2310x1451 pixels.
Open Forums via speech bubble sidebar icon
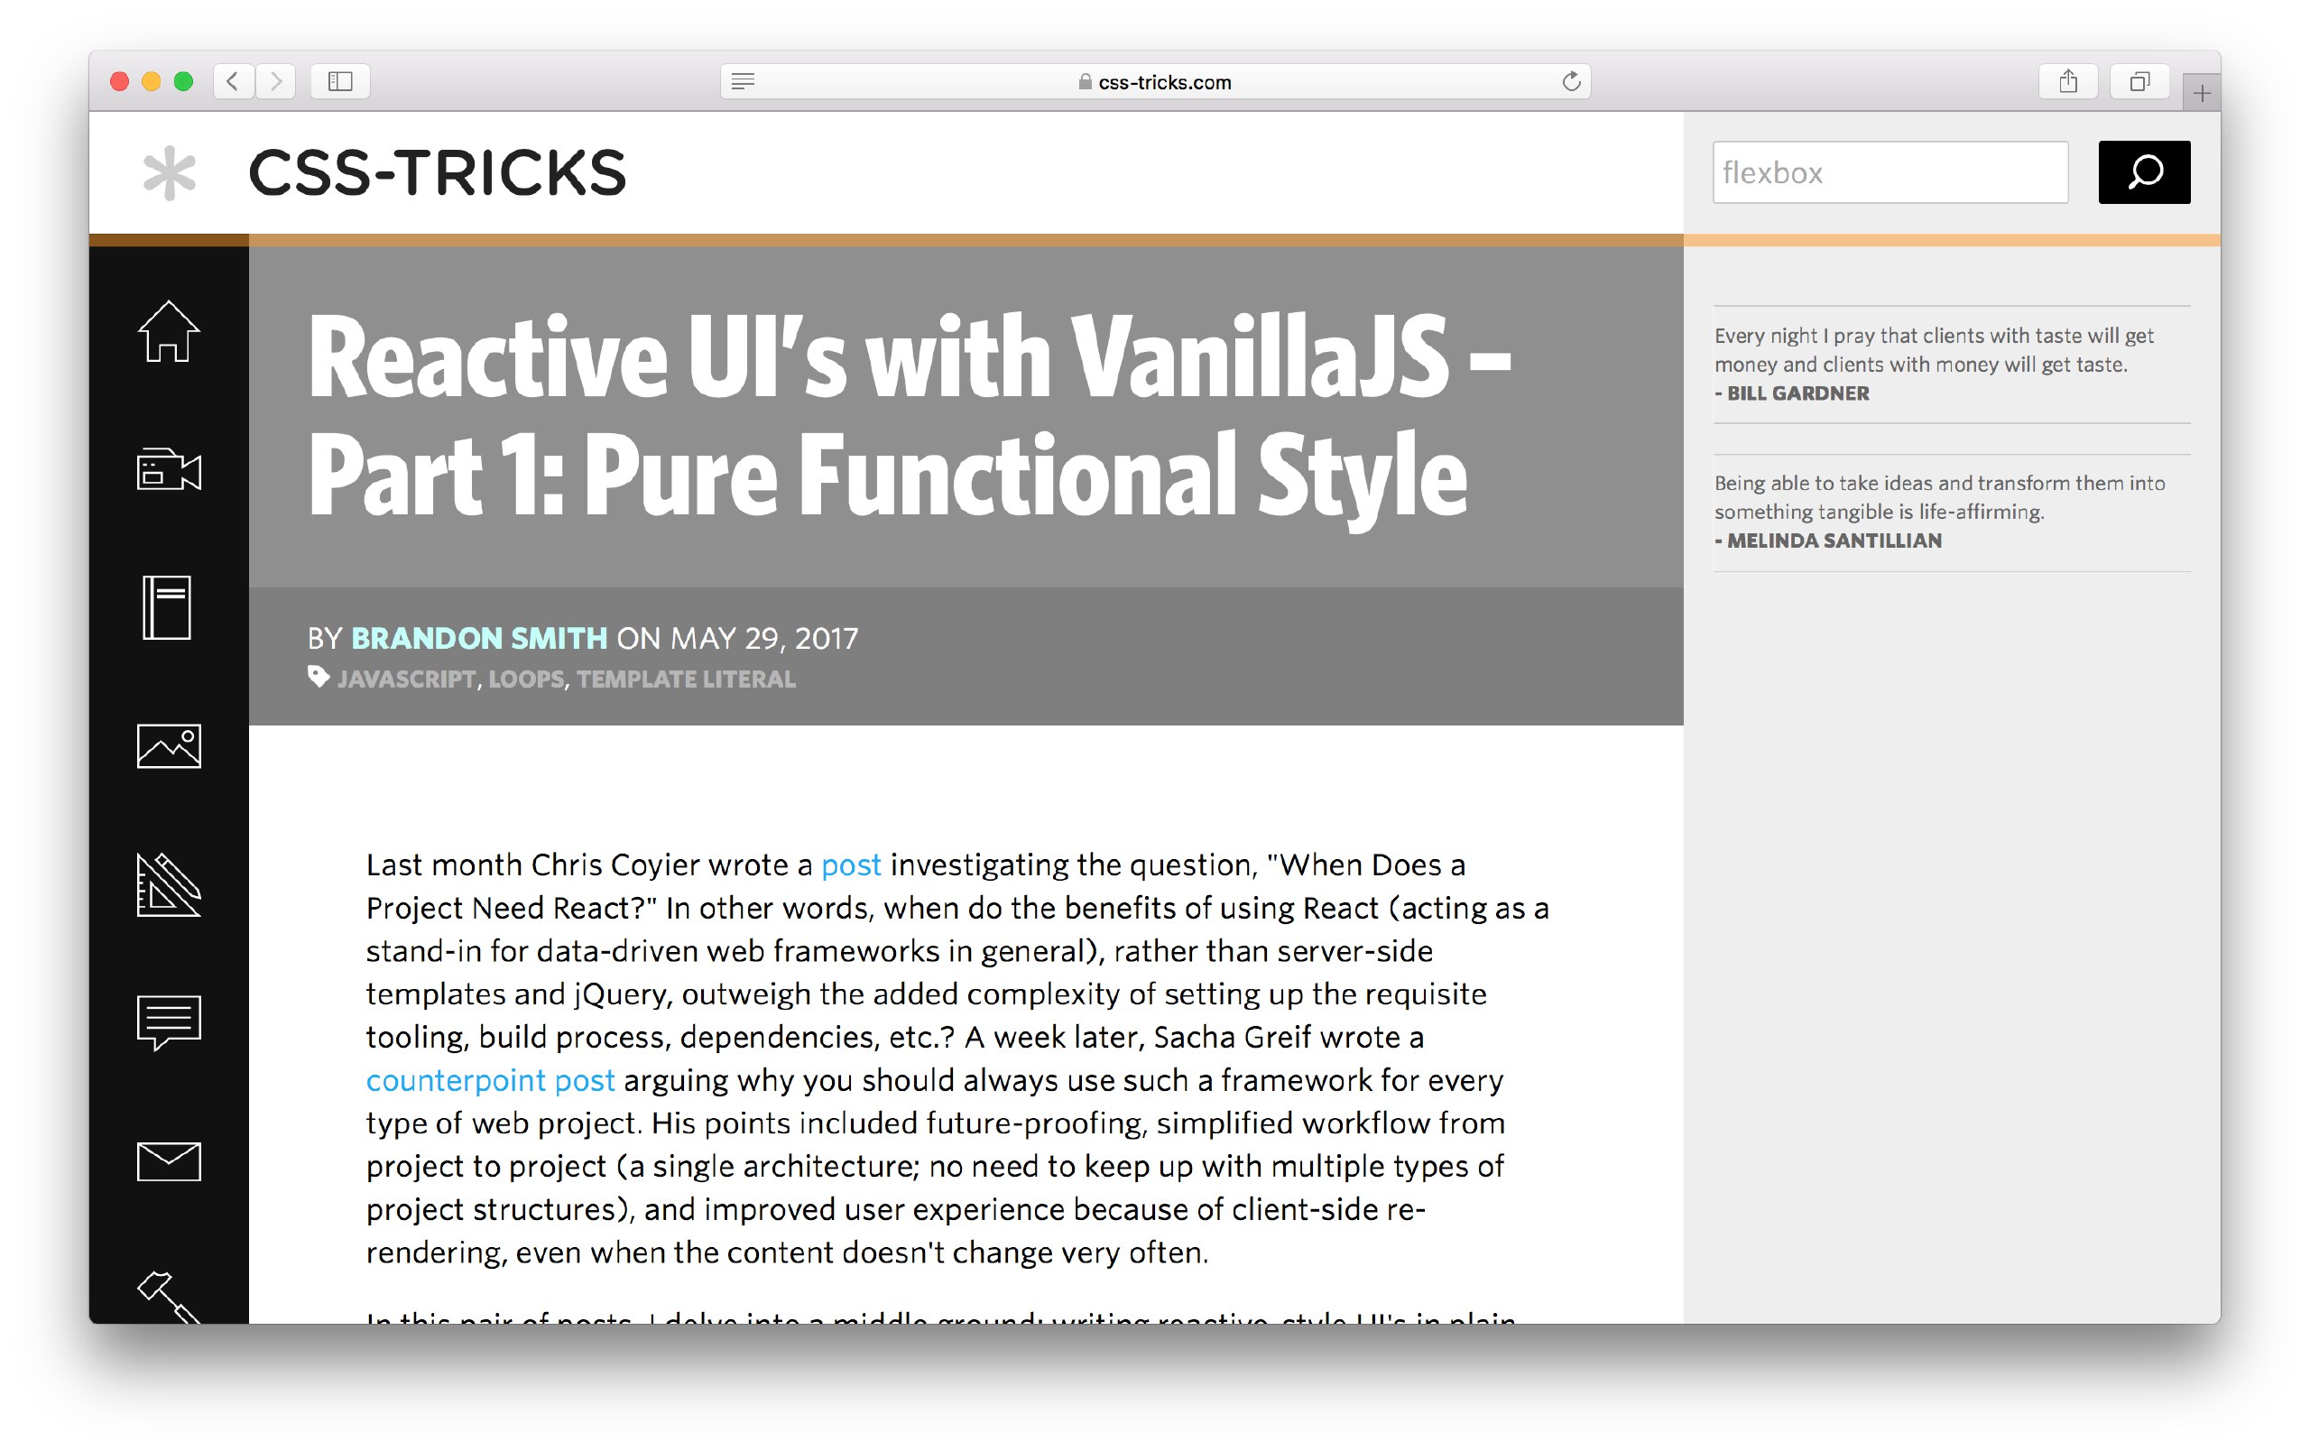(x=169, y=1022)
